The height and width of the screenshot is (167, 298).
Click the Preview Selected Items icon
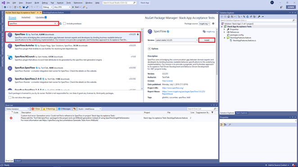[x=262, y=17]
